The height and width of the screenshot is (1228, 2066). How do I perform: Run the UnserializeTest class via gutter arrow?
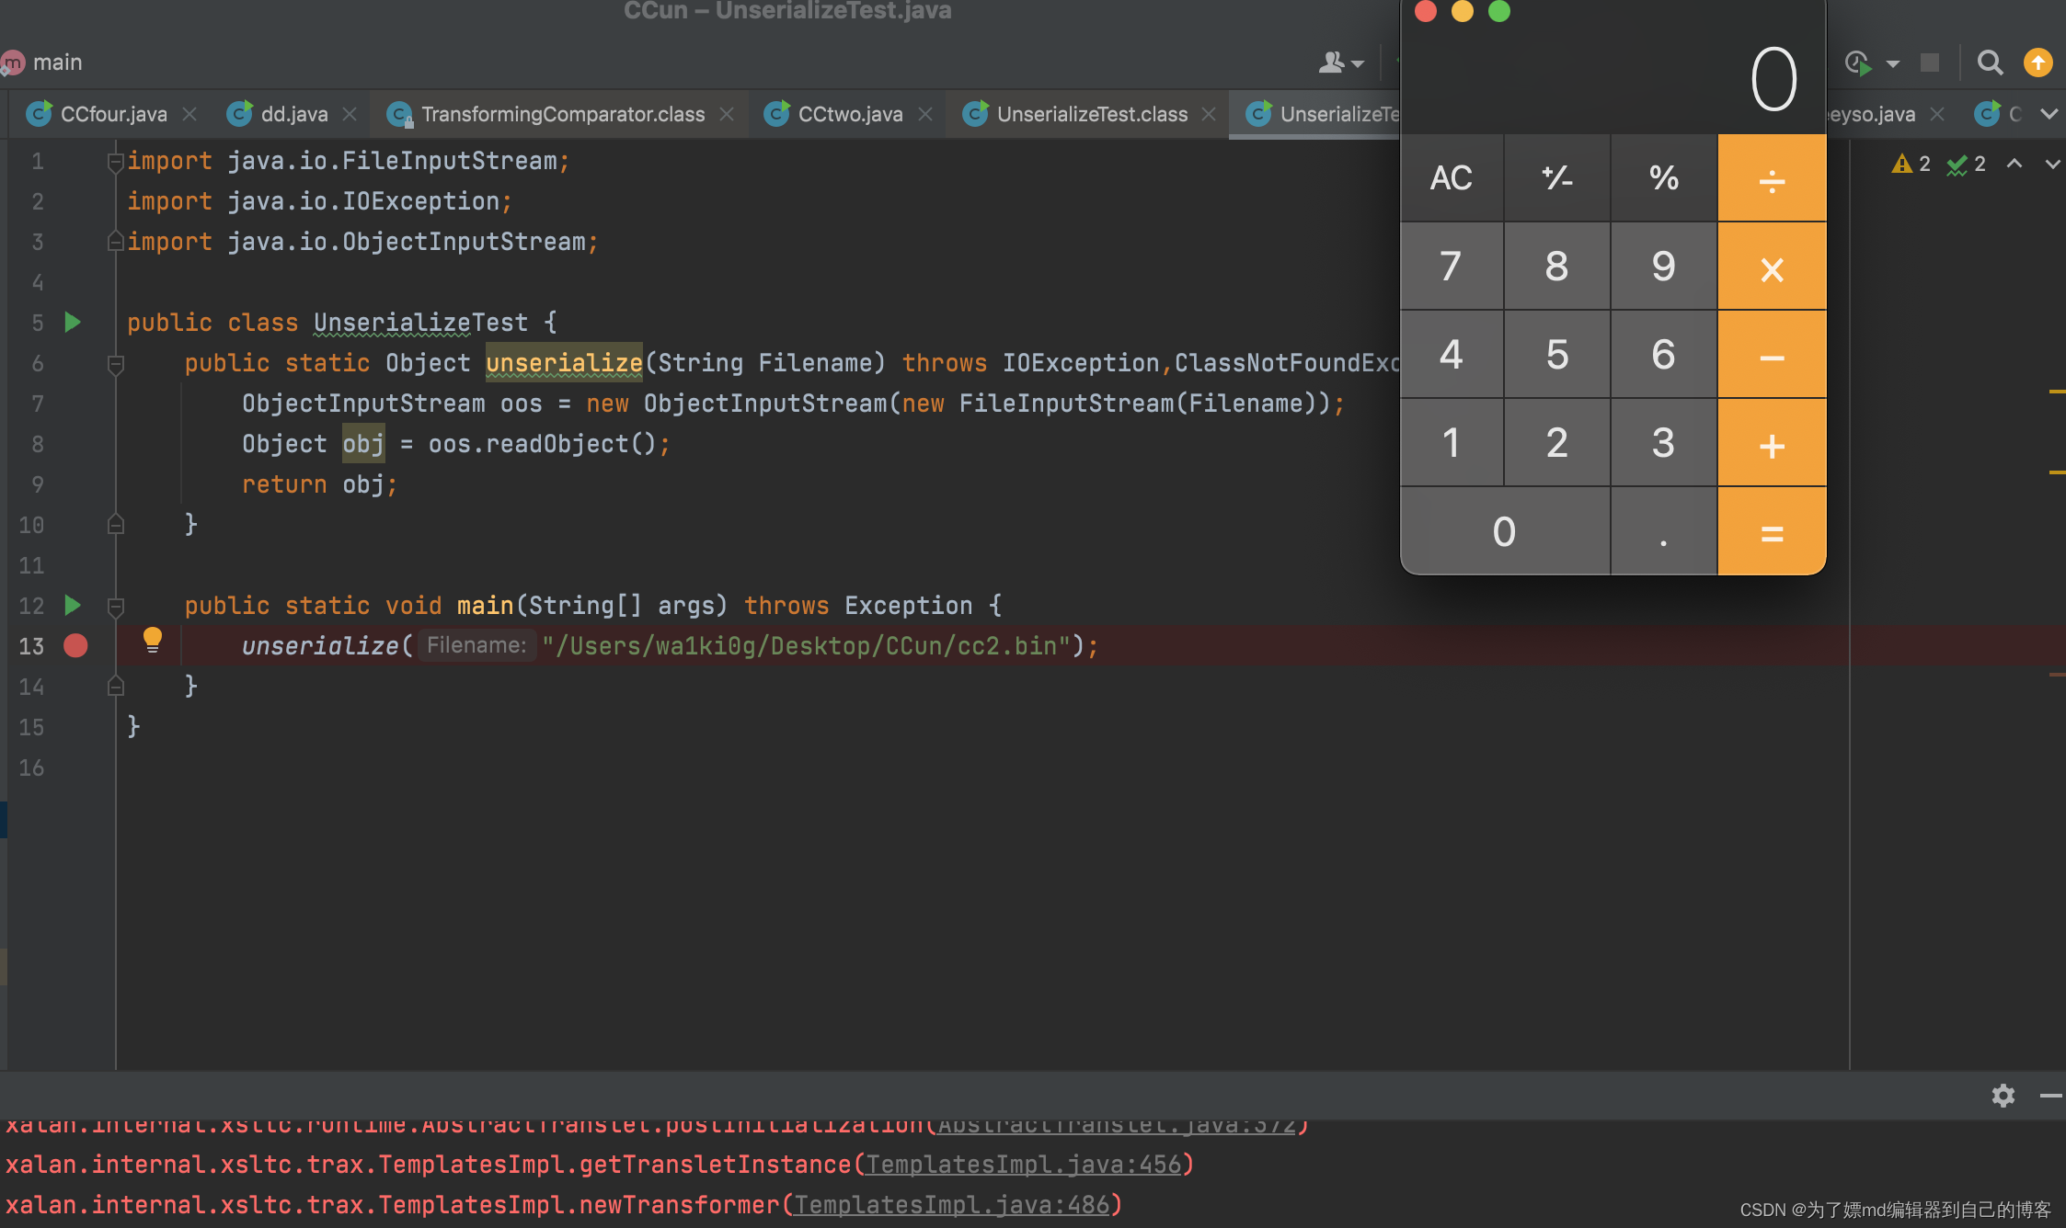click(73, 322)
